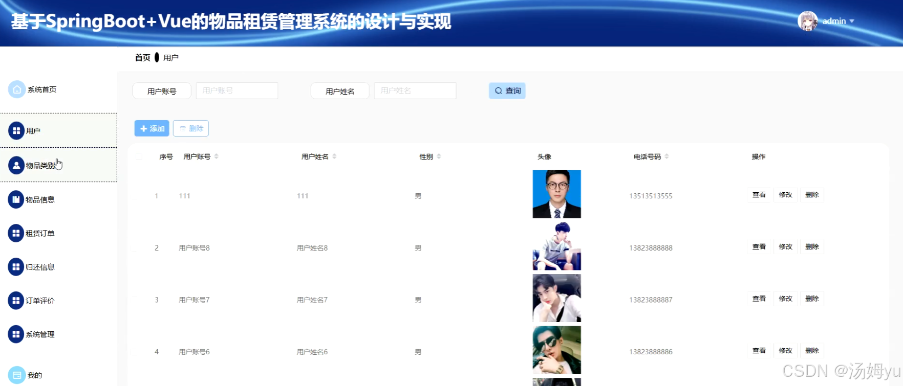The height and width of the screenshot is (386, 903).
Task: Click the 租赁订单 sidebar icon
Action: (x=16, y=233)
